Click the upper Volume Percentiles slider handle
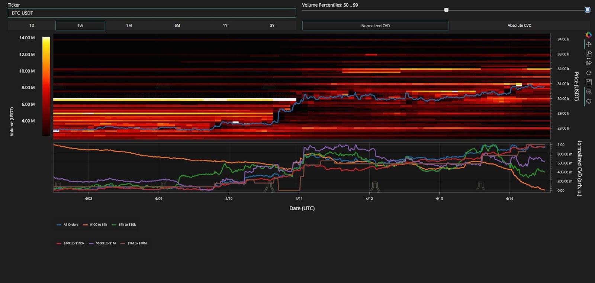The image size is (595, 283). 588,10
